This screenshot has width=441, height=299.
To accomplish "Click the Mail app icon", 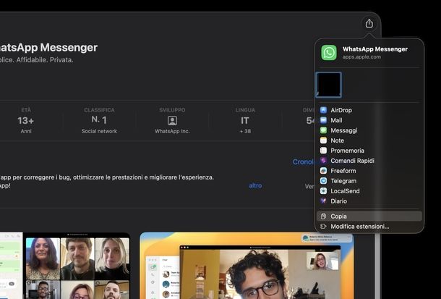I will tap(323, 120).
